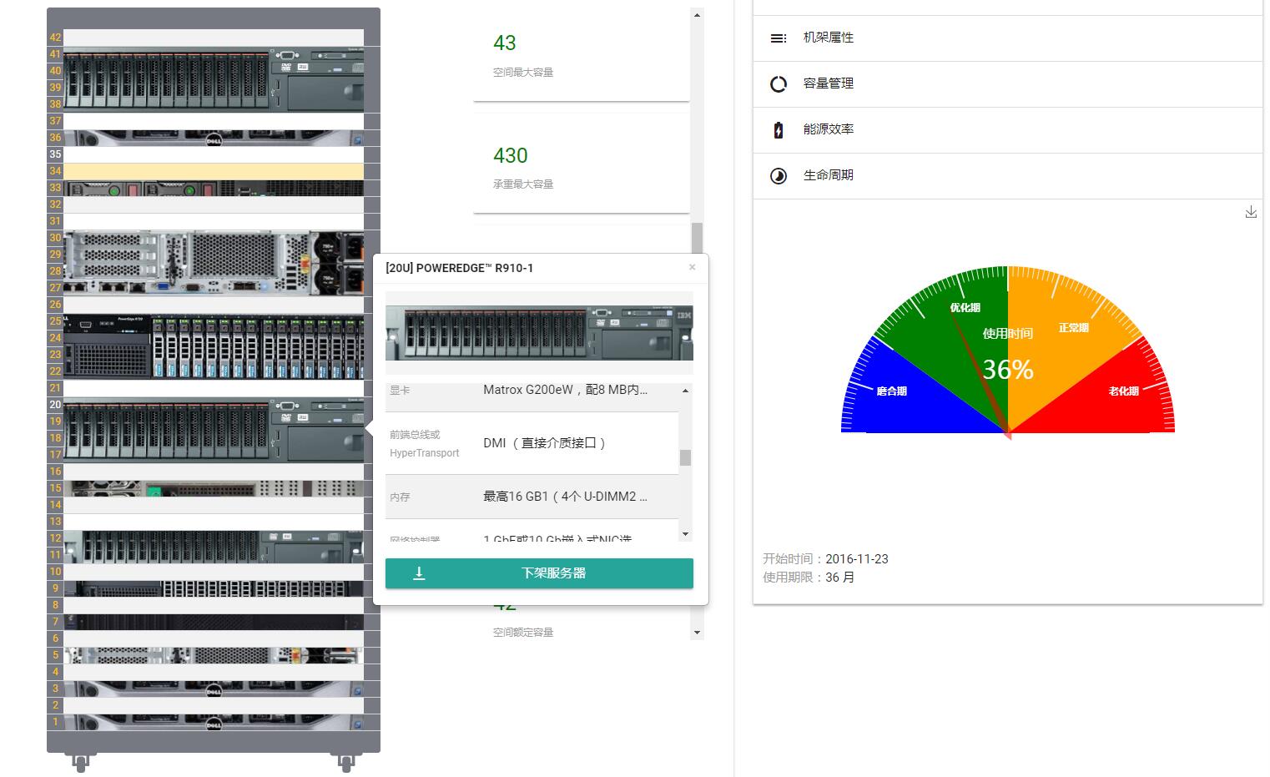The width and height of the screenshot is (1270, 777).
Task: Click the 43 空间最大容量 card
Action: [582, 54]
